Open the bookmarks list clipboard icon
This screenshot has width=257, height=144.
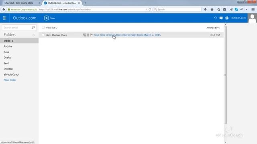224,10
